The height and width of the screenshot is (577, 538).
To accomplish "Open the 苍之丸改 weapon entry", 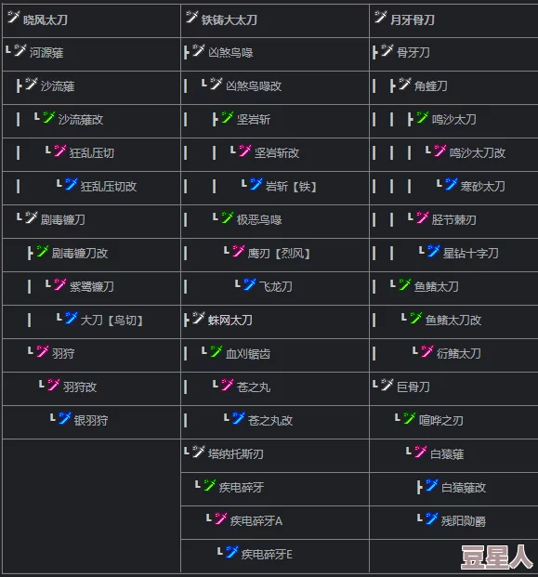I will tap(270, 420).
